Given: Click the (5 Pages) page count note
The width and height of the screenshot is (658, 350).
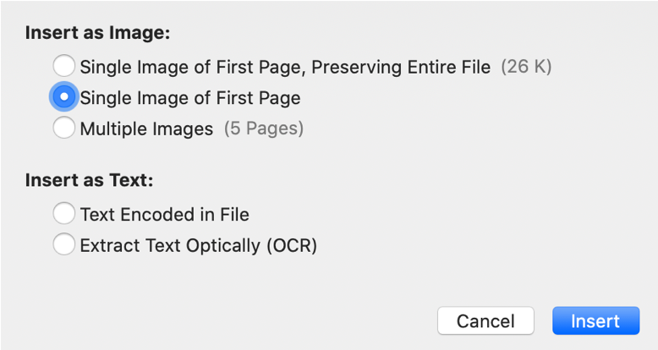Looking at the screenshot, I should click(263, 129).
